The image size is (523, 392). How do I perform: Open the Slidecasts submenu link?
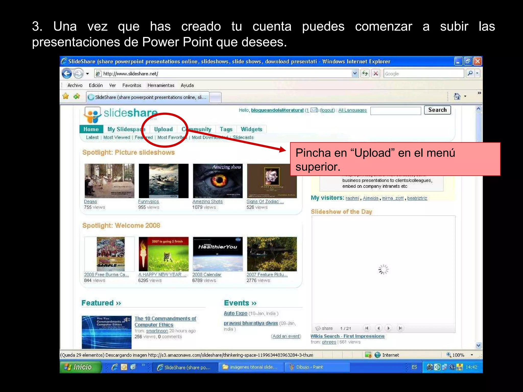[243, 138]
